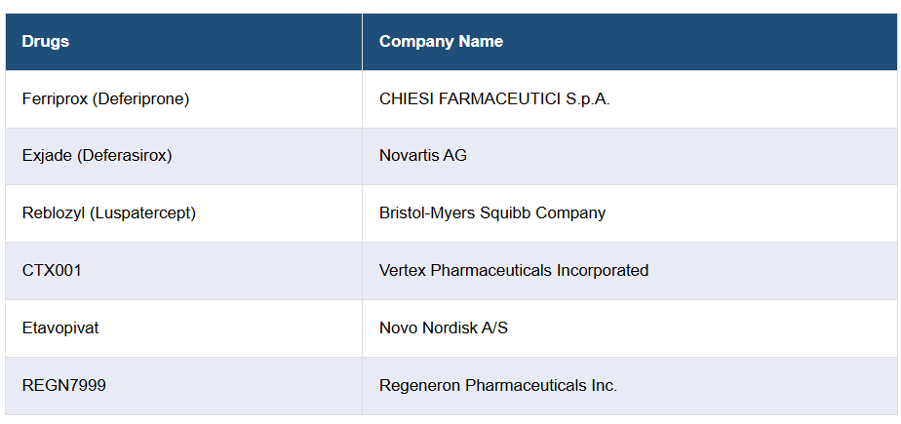The height and width of the screenshot is (424, 901).
Task: Click Bristol-Myers Squibb Company cell
Action: (492, 213)
